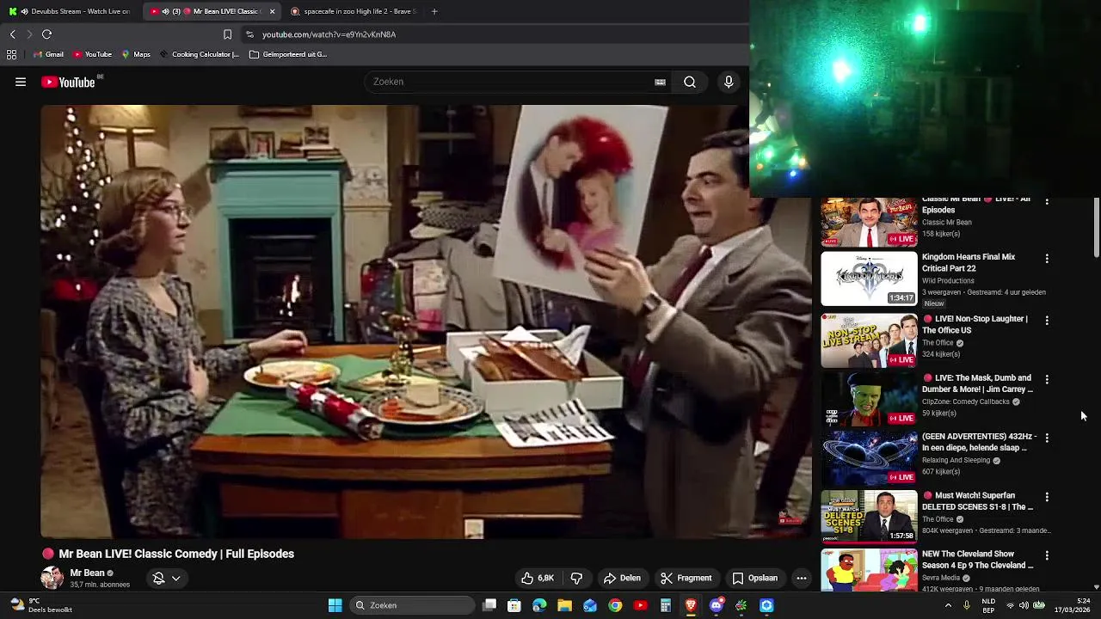Open a new browser tab
This screenshot has height=619, width=1101.
point(434,11)
